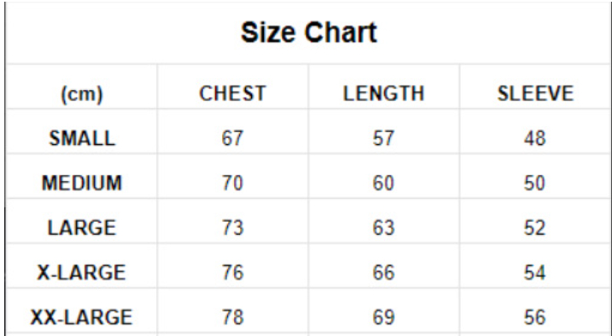Viewport: 612px width, 336px height.
Task: Click the LARGE sleeve value 52
Action: 535,227
